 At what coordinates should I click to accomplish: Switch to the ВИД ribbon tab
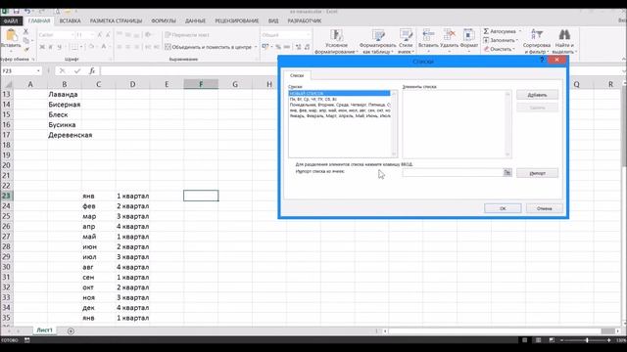tap(273, 21)
